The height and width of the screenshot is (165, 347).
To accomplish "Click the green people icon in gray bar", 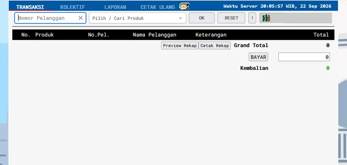I will tap(266, 18).
